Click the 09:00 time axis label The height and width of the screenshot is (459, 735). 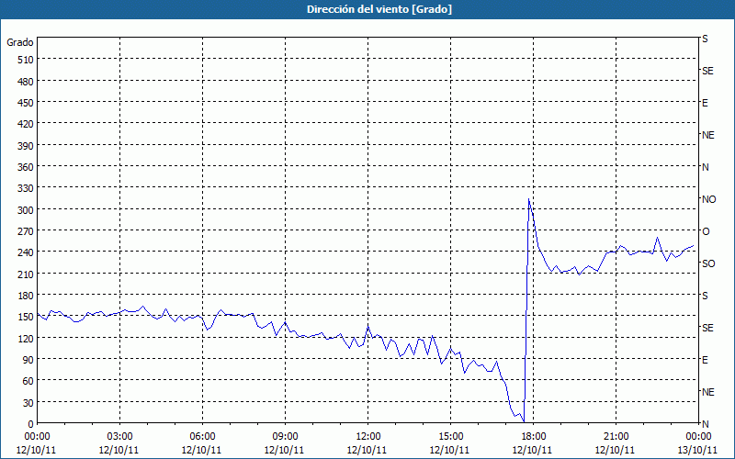pyautogui.click(x=285, y=437)
